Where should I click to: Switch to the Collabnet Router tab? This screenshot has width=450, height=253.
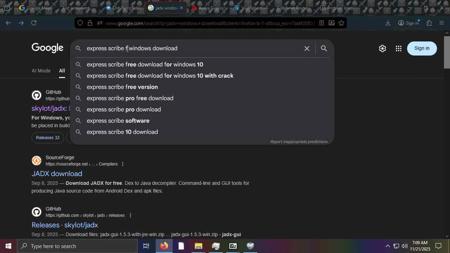pyautogui.click(x=295, y=8)
